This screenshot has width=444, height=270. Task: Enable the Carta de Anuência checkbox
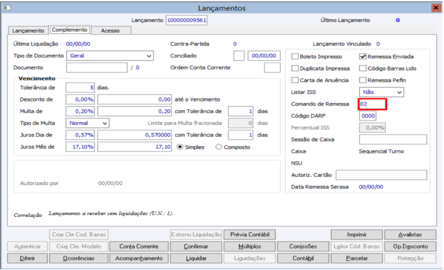pyautogui.click(x=295, y=80)
